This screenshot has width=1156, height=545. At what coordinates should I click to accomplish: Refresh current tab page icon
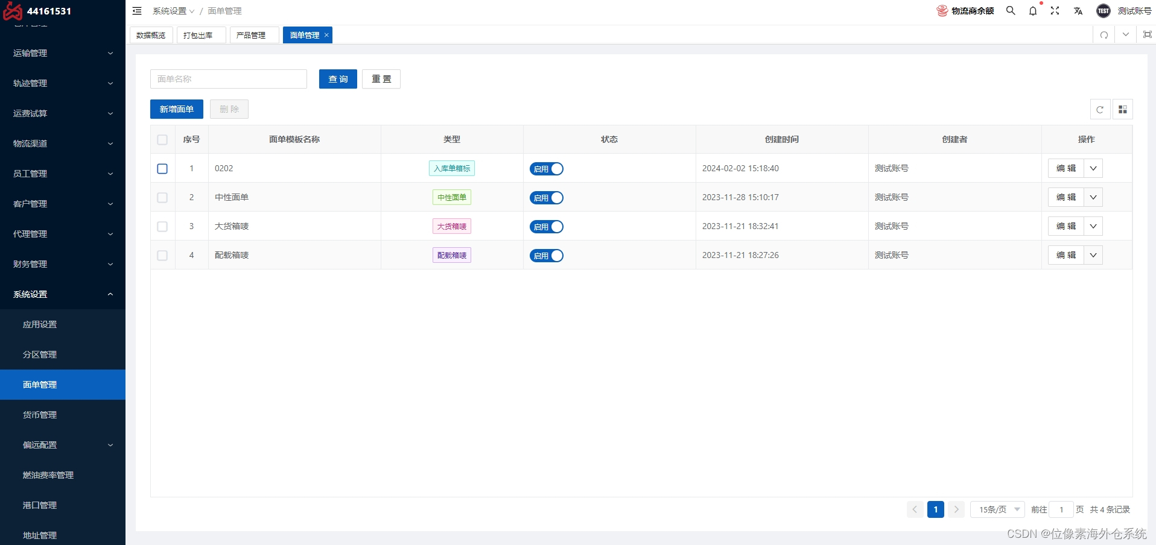[x=1104, y=35]
